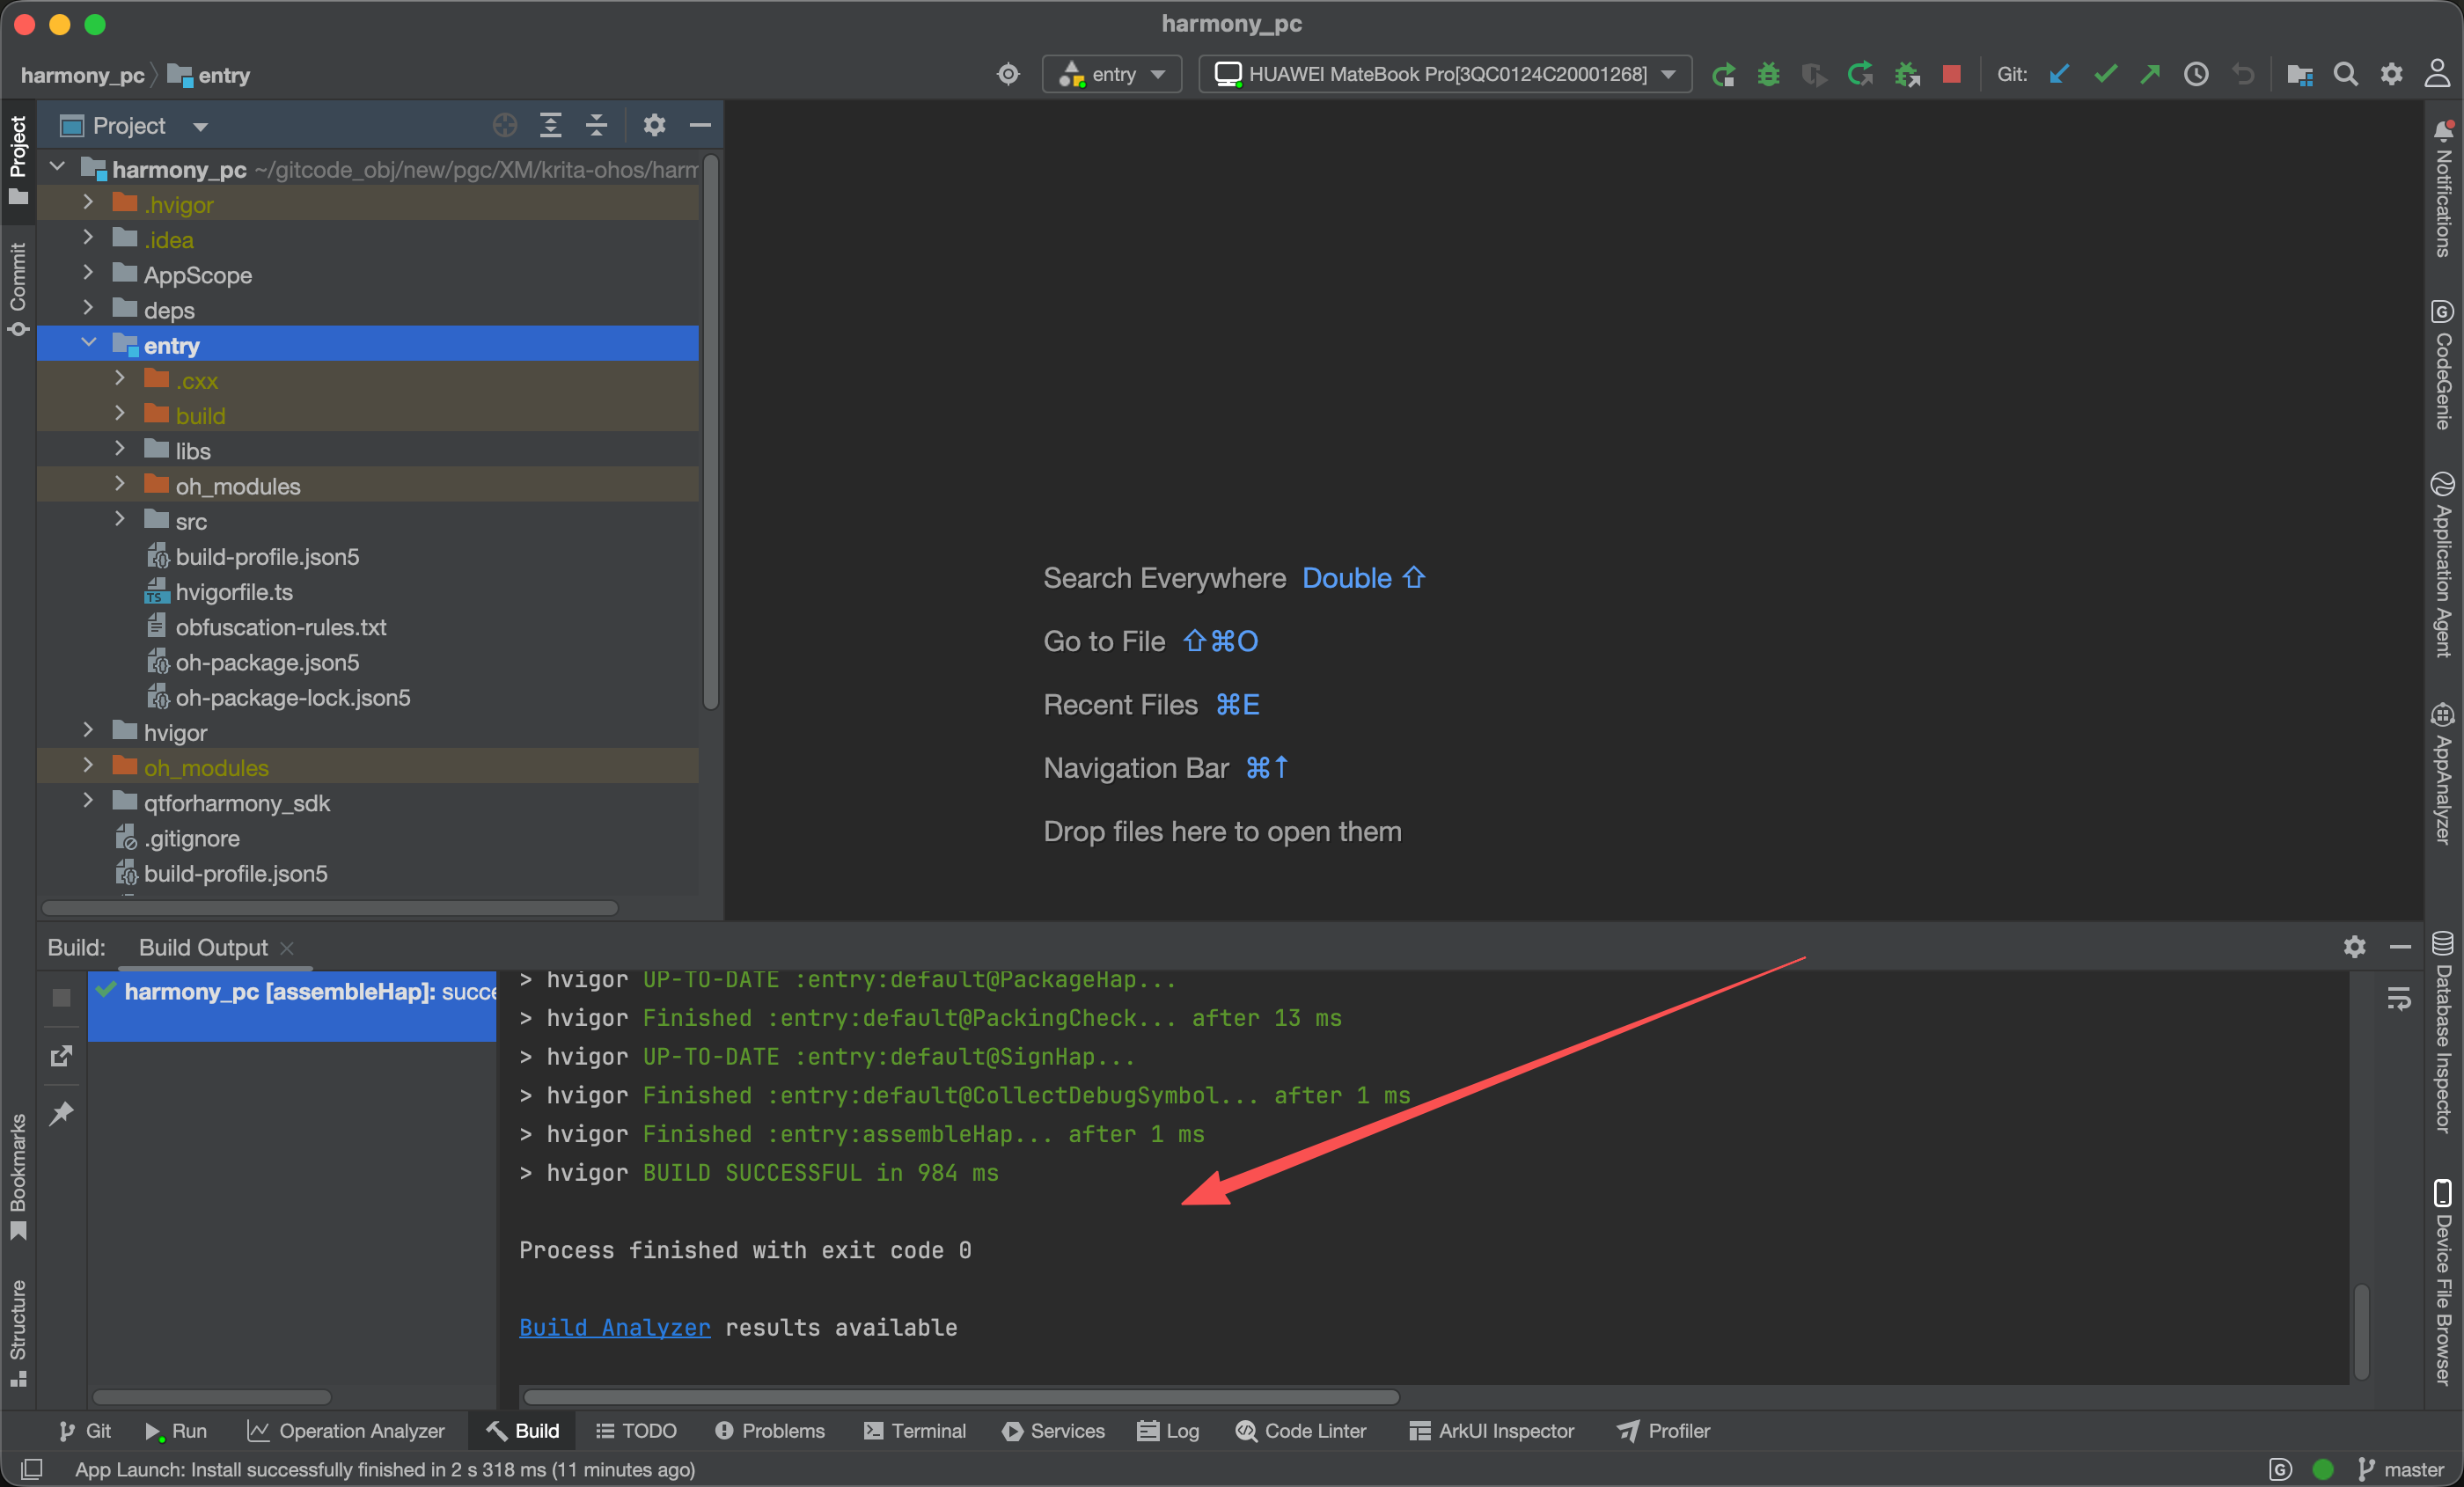Collapse the entry module folder
The height and width of the screenshot is (1487, 2464).
pyautogui.click(x=88, y=344)
